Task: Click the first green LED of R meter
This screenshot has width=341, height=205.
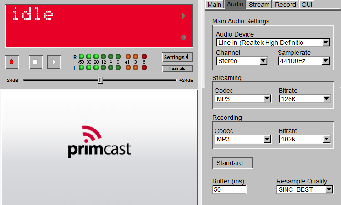Action: coord(81,57)
